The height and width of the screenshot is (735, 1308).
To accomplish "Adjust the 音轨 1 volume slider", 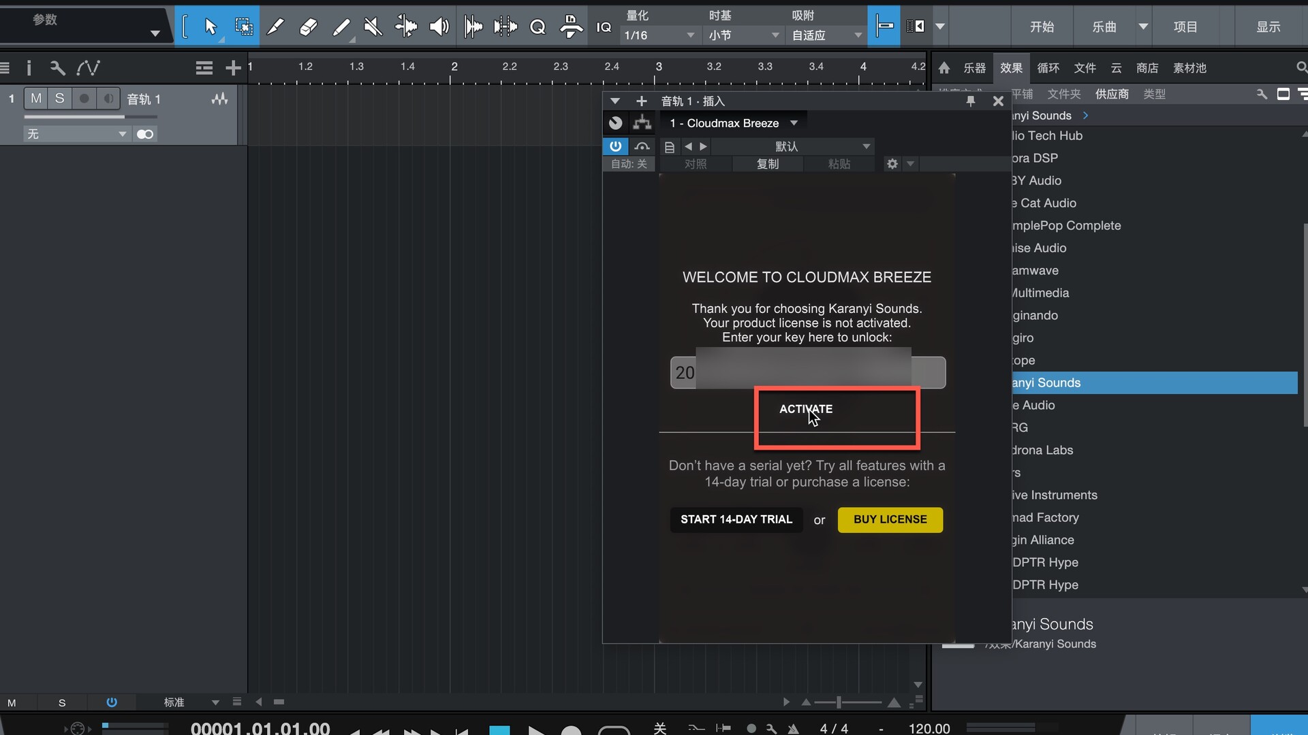I will point(91,117).
